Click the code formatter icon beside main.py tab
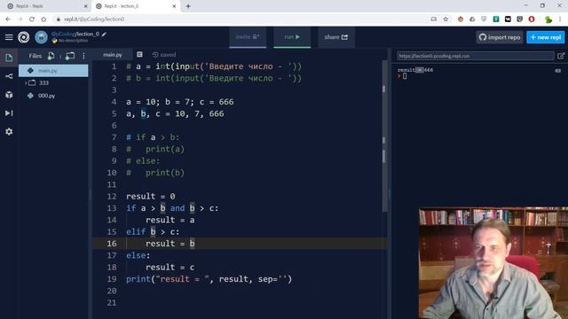568x319 pixels. click(139, 54)
